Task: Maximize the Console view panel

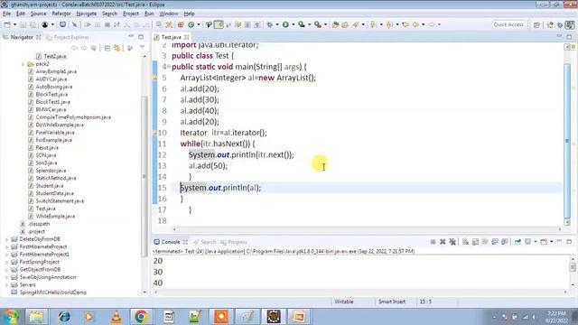Action: (x=569, y=242)
